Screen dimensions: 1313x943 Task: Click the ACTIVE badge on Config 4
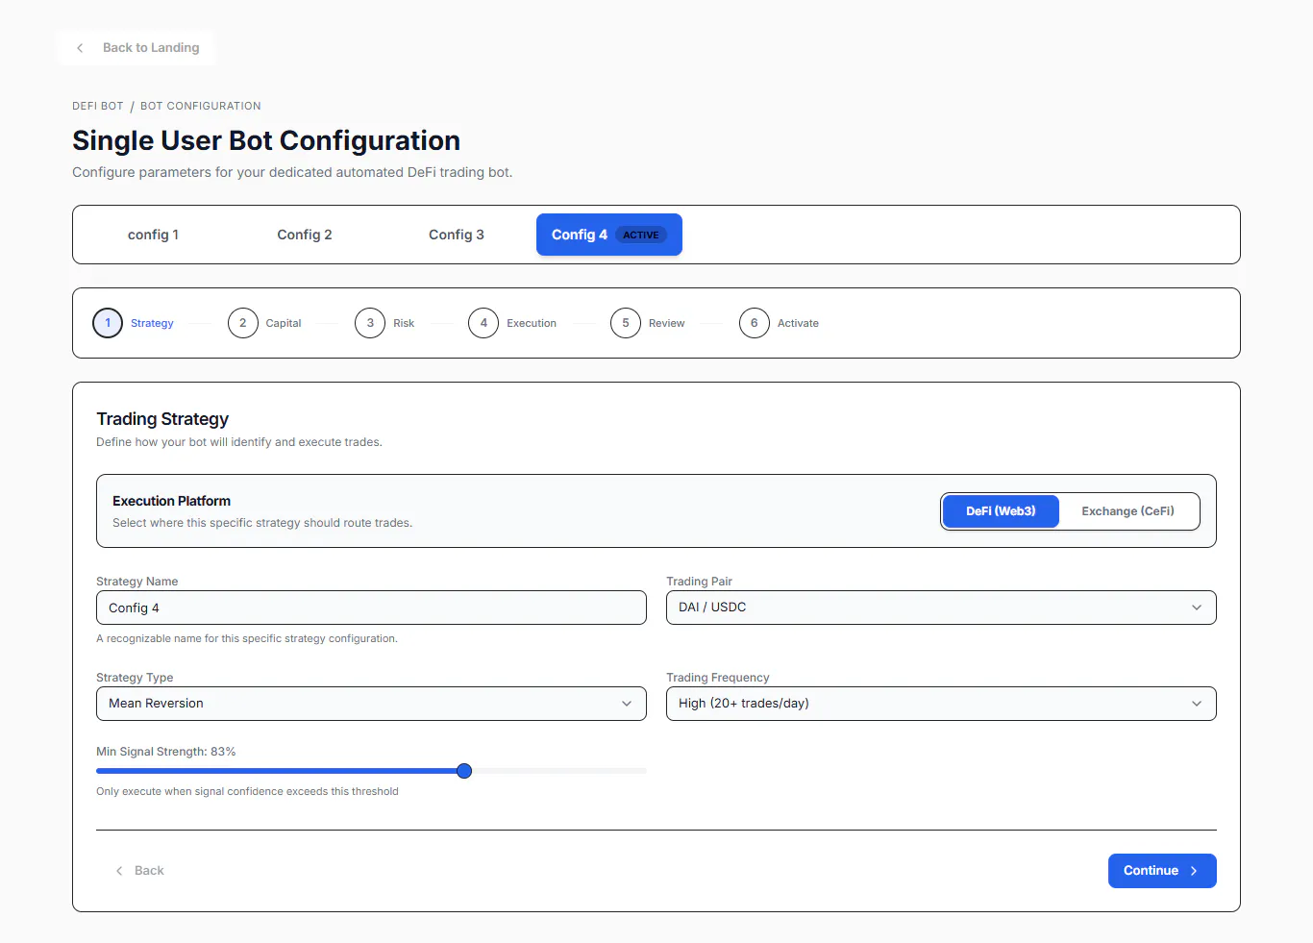click(641, 235)
